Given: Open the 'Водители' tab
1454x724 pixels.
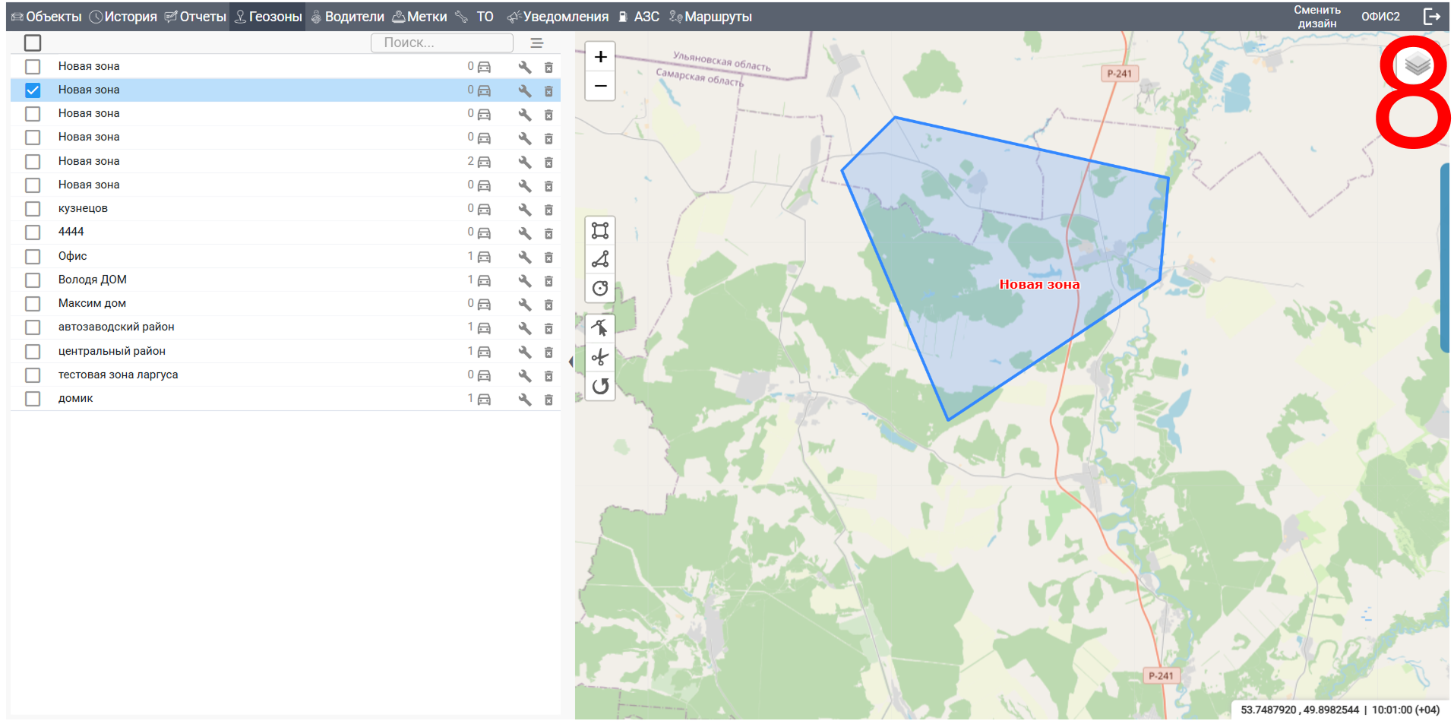Looking at the screenshot, I should 347,17.
